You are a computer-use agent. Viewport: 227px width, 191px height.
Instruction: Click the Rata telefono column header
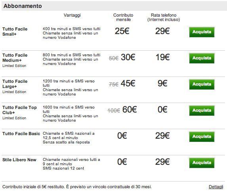coord(164,17)
